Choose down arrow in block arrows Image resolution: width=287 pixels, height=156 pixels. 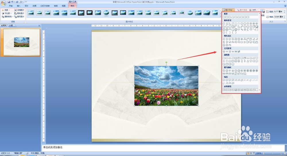233,39
